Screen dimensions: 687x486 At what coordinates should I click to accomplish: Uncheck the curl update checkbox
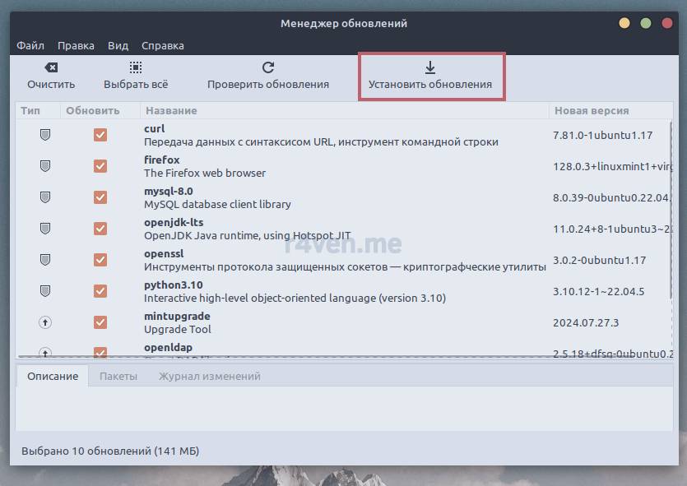(100, 135)
